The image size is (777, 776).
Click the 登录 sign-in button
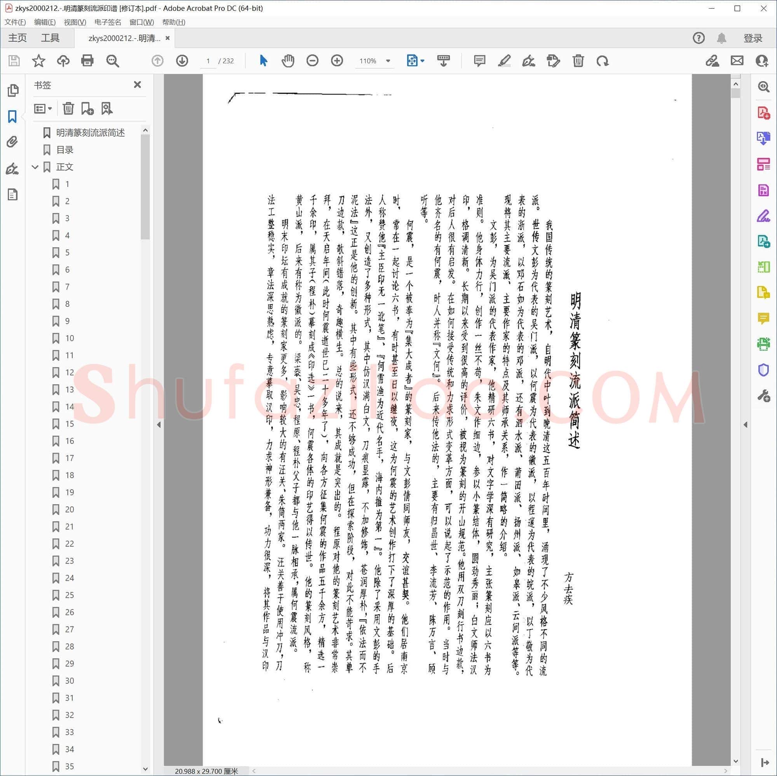coord(753,38)
